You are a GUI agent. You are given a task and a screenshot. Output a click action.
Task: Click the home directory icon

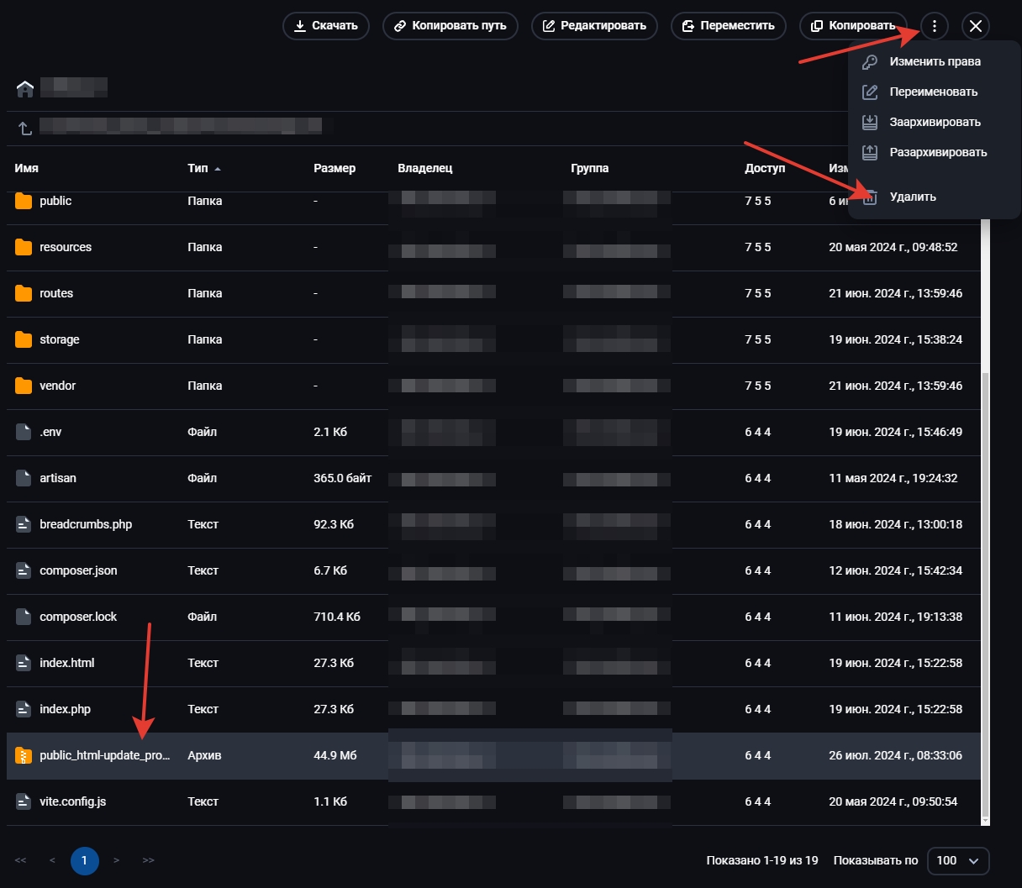(25, 88)
